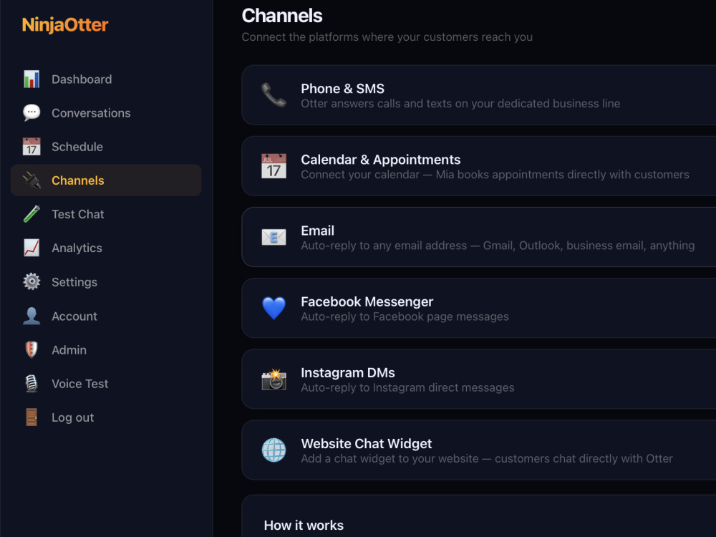The width and height of the screenshot is (716, 537).
Task: Click the Log out label
Action: point(72,417)
